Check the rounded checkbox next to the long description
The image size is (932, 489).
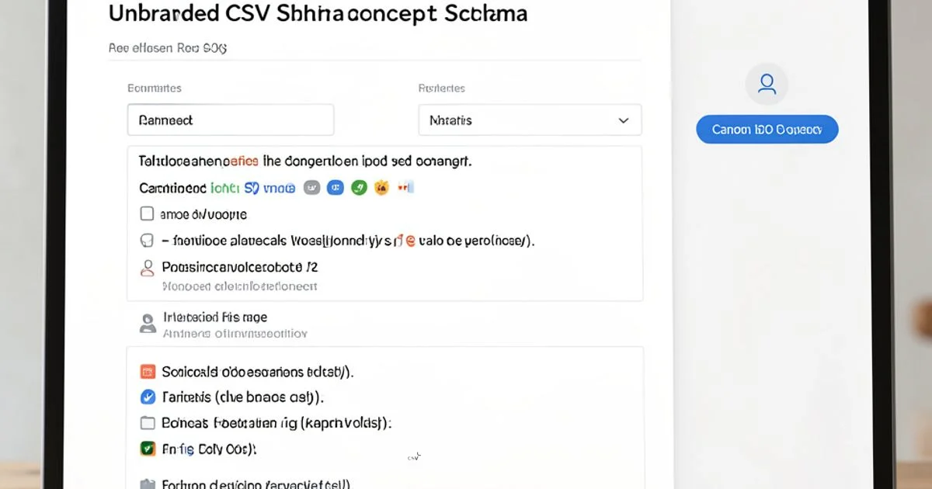coord(148,240)
